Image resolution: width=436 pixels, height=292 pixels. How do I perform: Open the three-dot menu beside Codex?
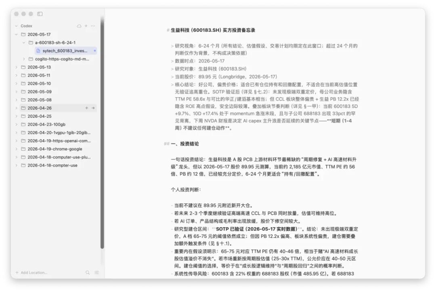(93, 26)
